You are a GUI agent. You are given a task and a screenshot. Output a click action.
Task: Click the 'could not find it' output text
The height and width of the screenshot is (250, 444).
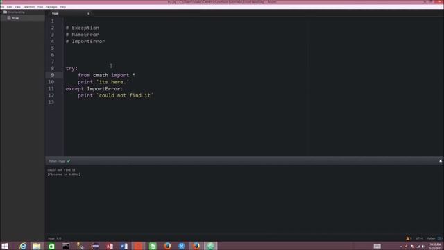61,169
